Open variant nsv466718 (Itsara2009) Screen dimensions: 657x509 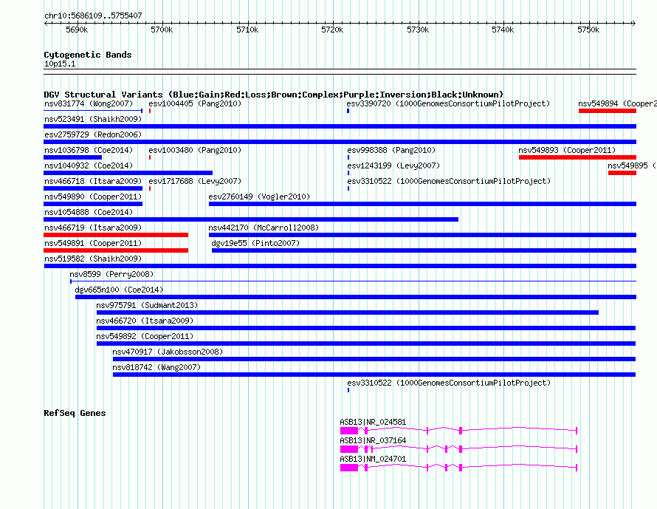(93, 181)
